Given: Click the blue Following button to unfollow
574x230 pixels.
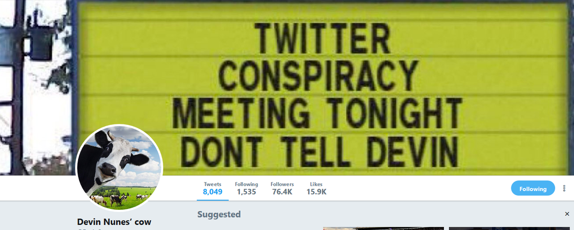Looking at the screenshot, I should pos(533,188).
